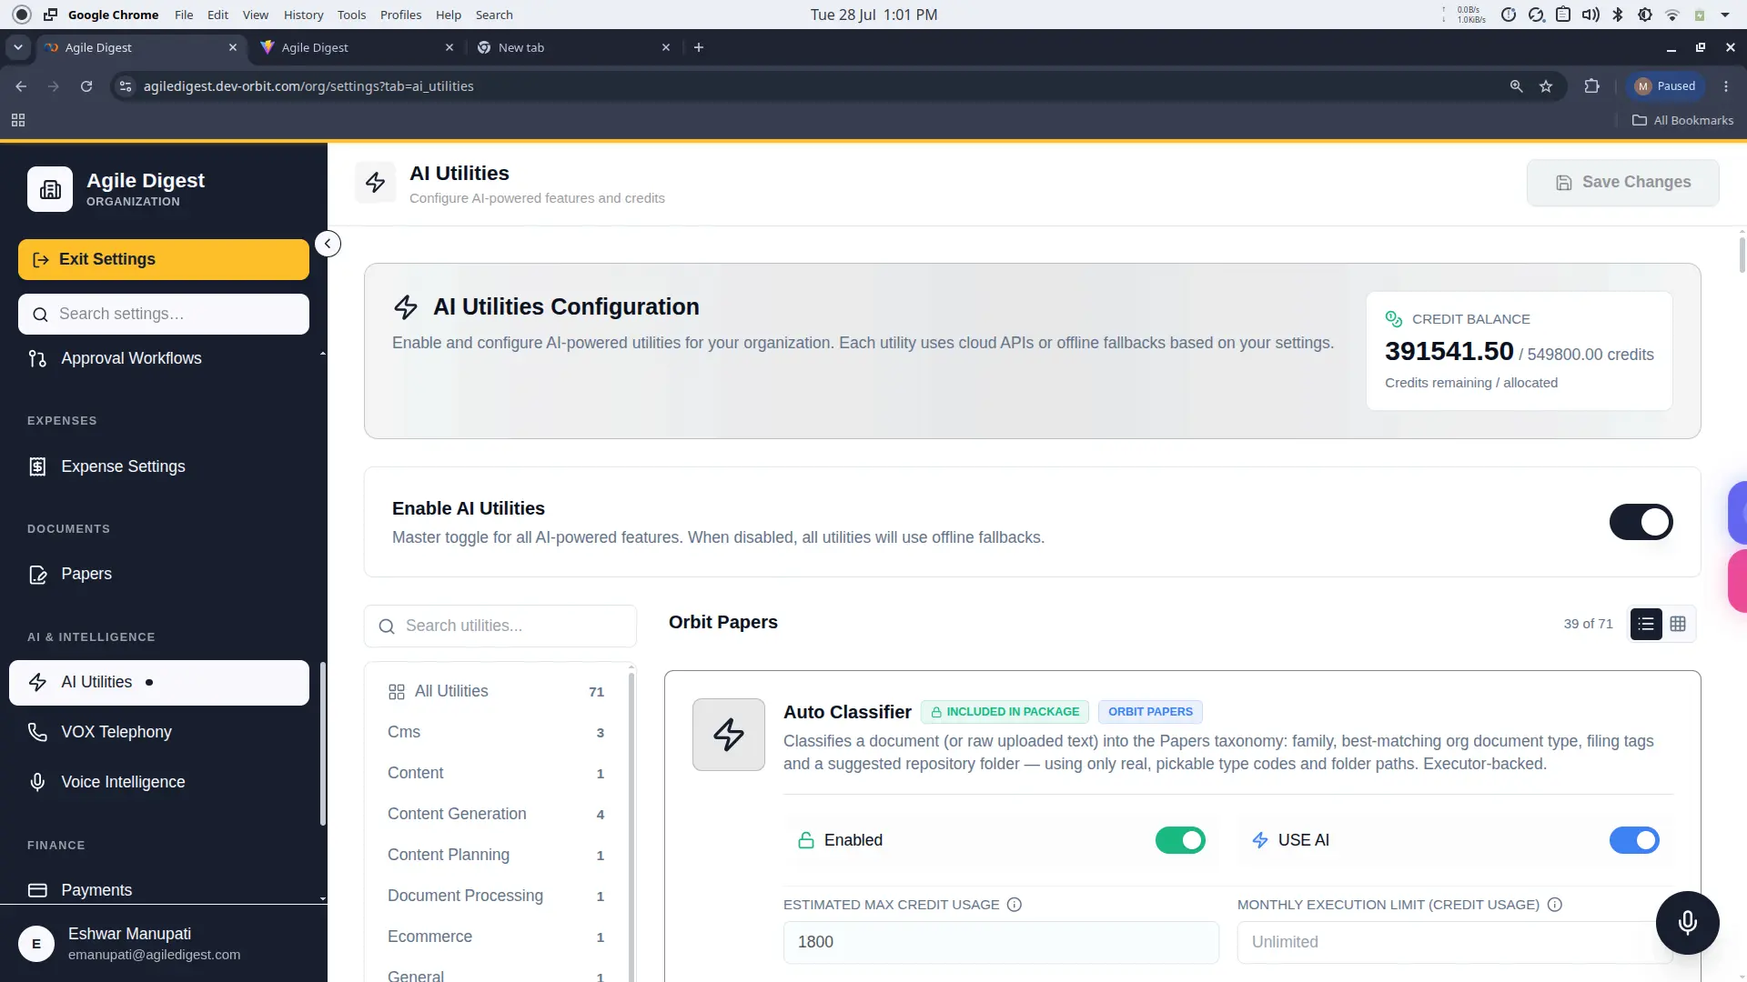Filter by Cms category
The height and width of the screenshot is (982, 1747).
(x=496, y=732)
